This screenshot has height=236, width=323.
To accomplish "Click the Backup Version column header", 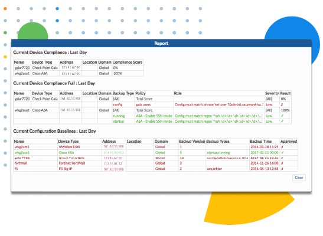I will [x=192, y=142].
